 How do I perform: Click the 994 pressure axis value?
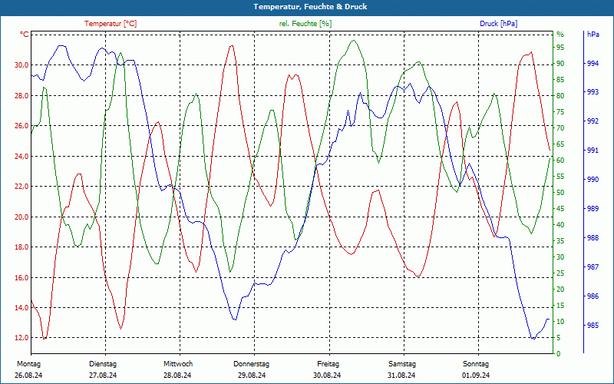(x=593, y=64)
